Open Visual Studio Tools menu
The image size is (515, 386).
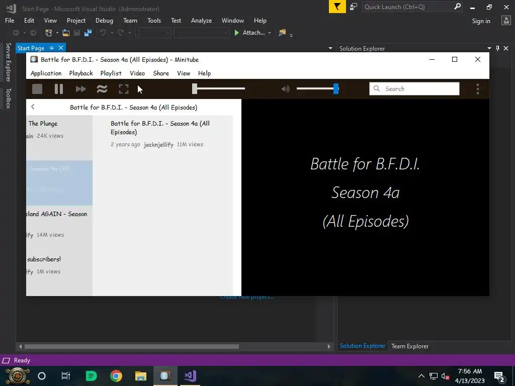[154, 20]
